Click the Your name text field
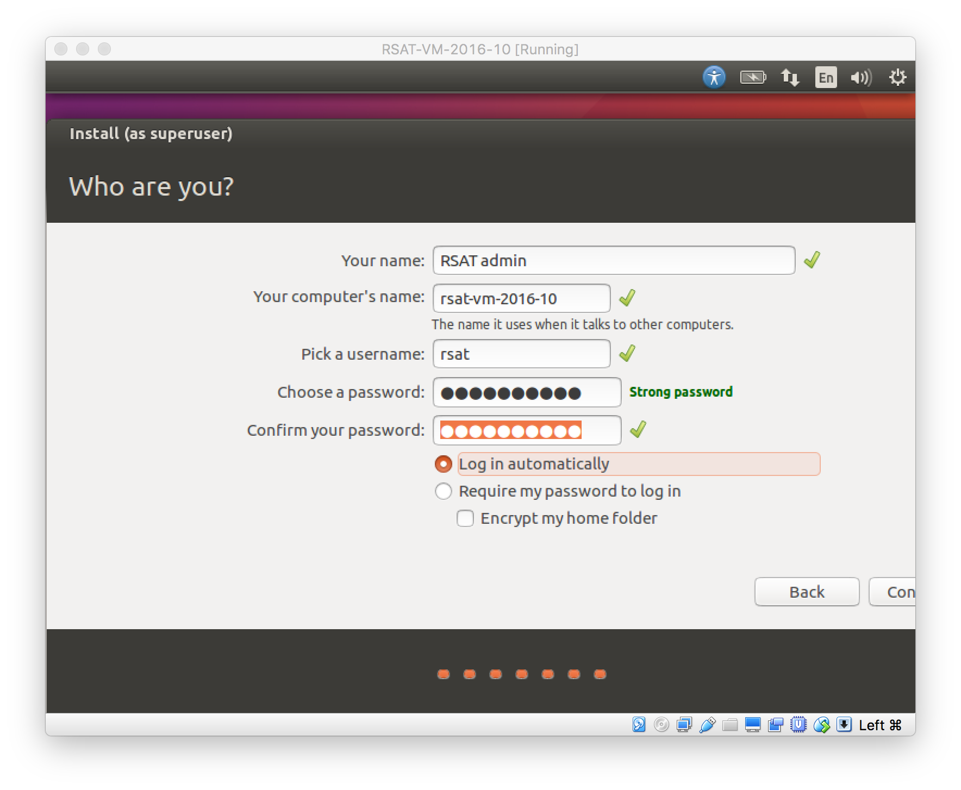The height and width of the screenshot is (790, 961). [614, 261]
